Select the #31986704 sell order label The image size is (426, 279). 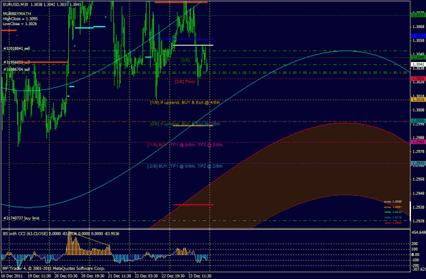16,70
